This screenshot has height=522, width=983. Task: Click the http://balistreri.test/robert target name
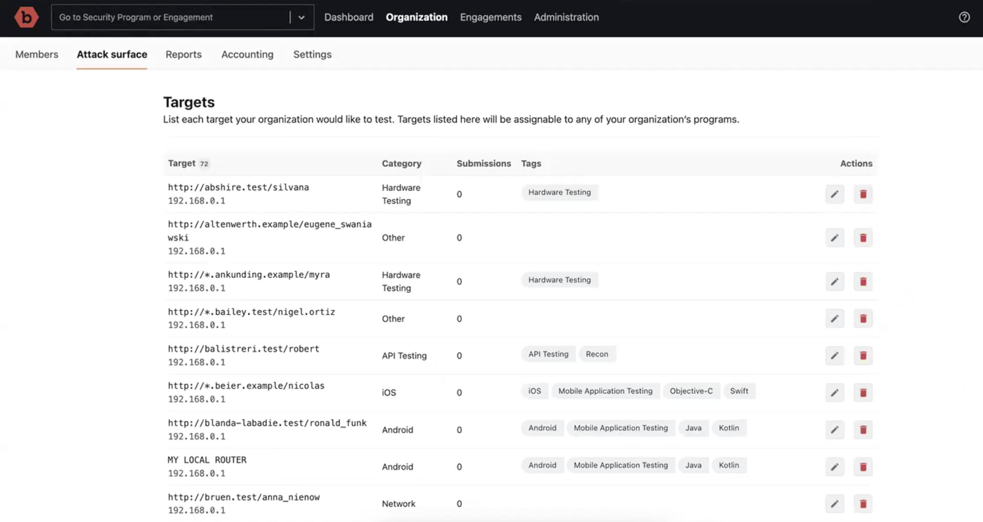[244, 349]
